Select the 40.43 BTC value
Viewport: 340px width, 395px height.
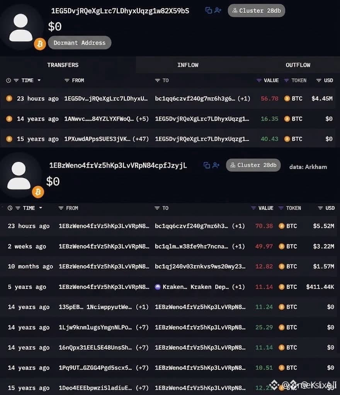click(x=269, y=139)
